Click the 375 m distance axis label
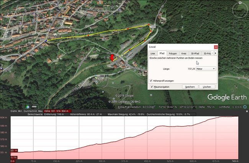 124,161
